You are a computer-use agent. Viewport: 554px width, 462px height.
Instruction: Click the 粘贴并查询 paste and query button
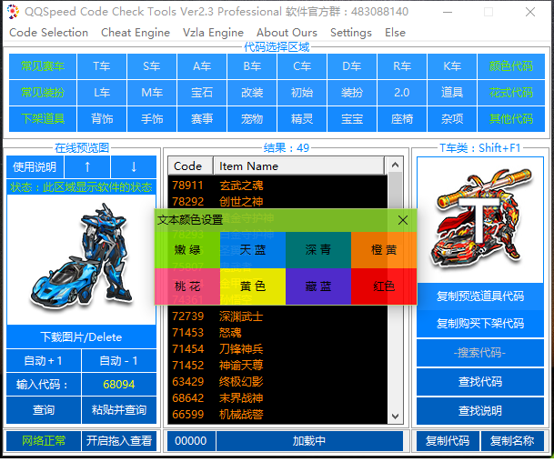119,410
